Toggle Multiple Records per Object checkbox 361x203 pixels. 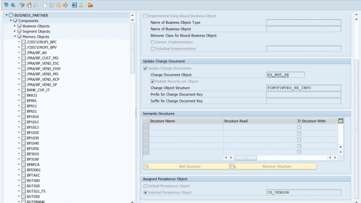pos(152,81)
